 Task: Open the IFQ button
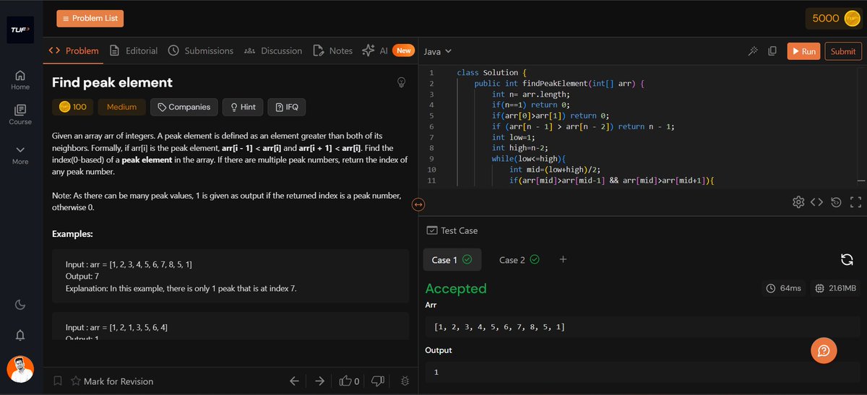tap(287, 107)
